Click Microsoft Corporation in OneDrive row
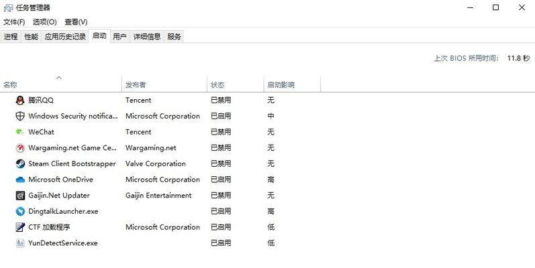The width and height of the screenshot is (535, 268). [162, 180]
